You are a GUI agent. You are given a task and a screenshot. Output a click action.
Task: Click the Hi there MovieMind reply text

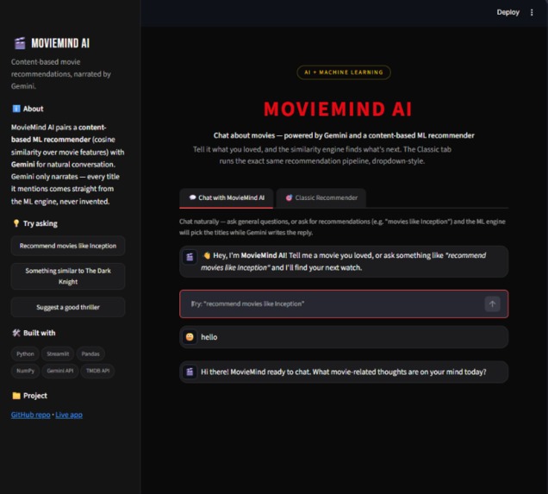(343, 372)
